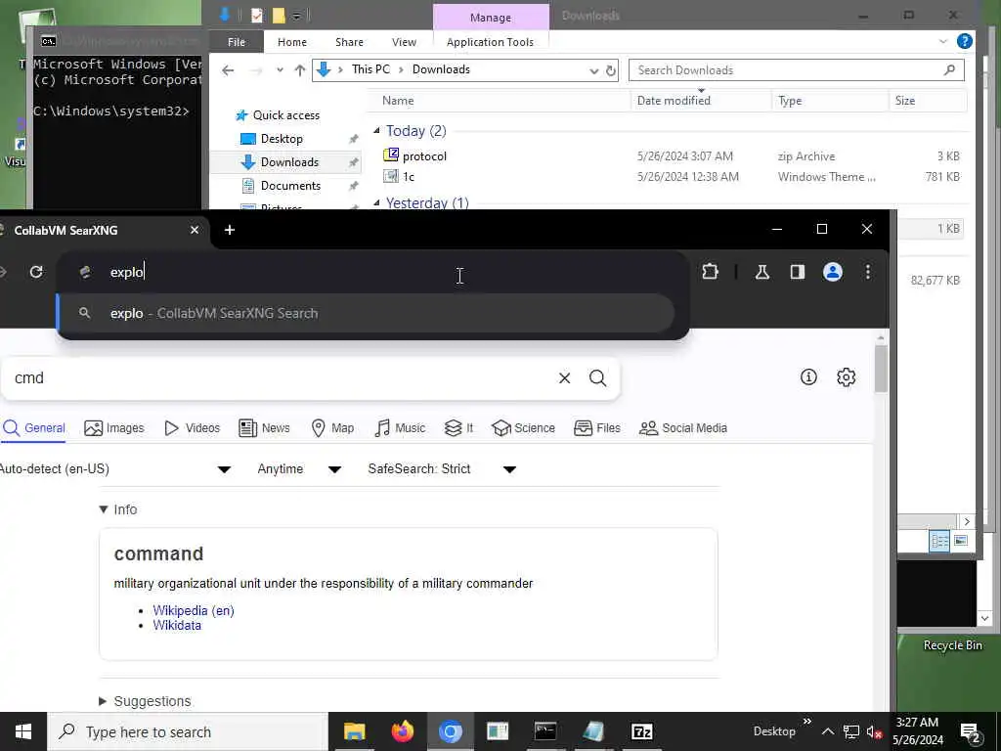This screenshot has width=1001, height=751.
Task: Switch to News search category
Action: pos(264,428)
